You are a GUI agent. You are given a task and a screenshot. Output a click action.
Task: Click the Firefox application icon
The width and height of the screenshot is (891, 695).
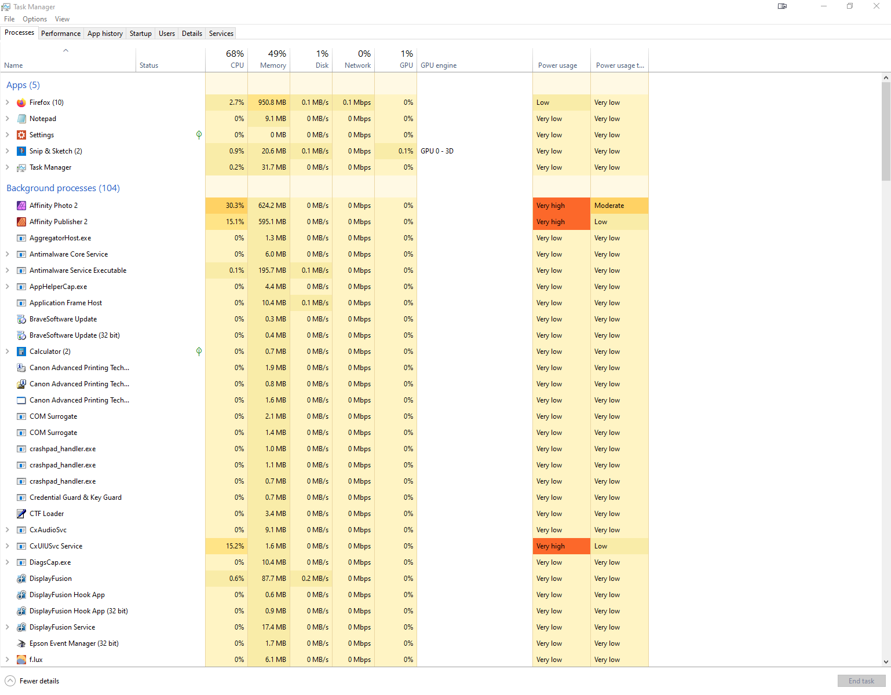[21, 102]
